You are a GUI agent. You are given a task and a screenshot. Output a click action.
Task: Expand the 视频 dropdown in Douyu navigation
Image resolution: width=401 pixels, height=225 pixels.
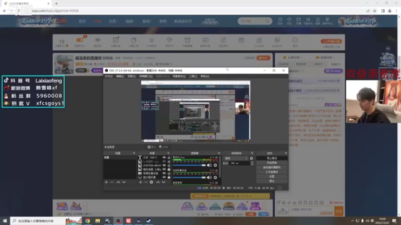pos(130,21)
